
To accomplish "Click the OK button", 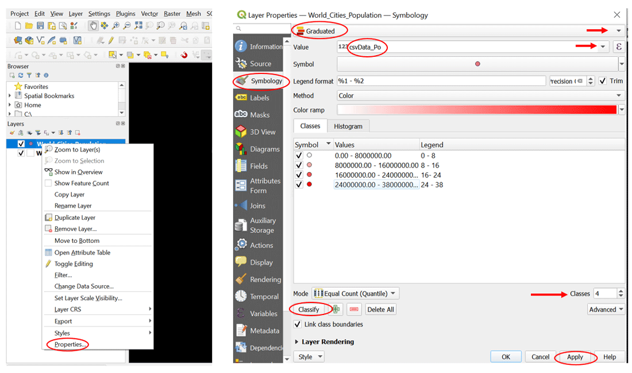I will coord(506,357).
